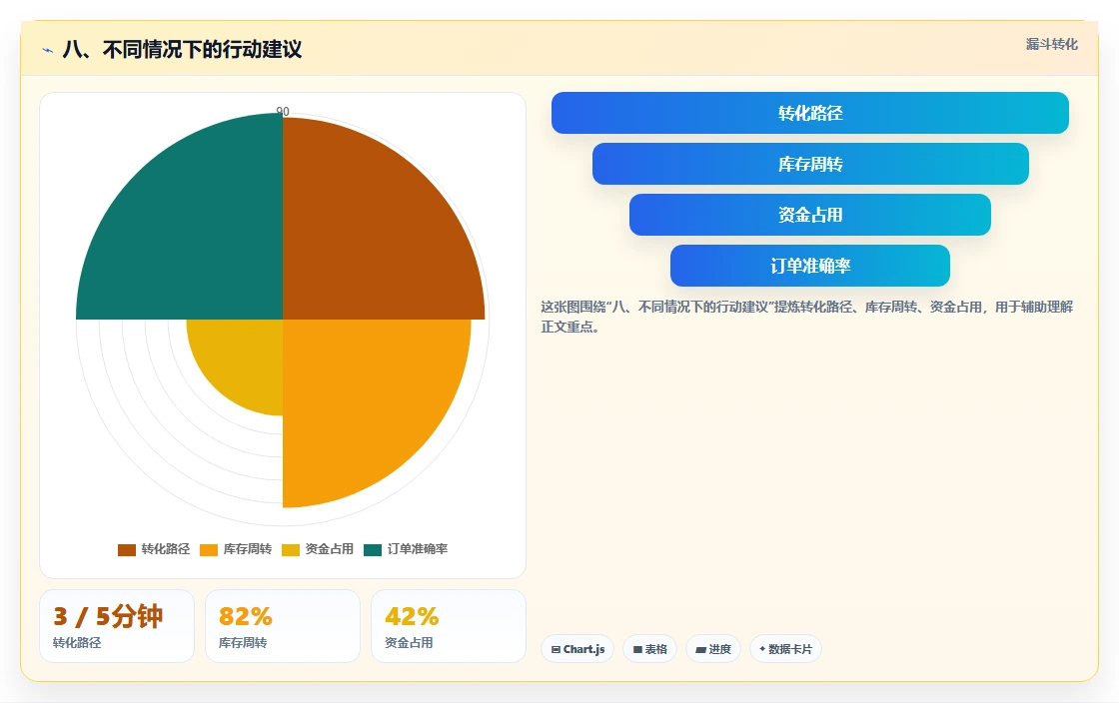
Task: Select the 库存周转 funnel stage bar
Action: click(810, 164)
